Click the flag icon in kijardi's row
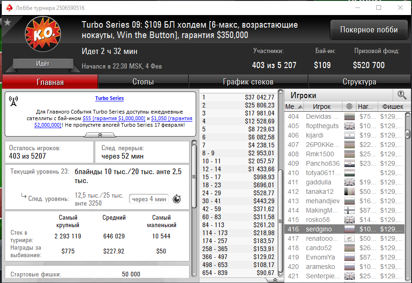The height and width of the screenshot is (283, 412). (350, 135)
